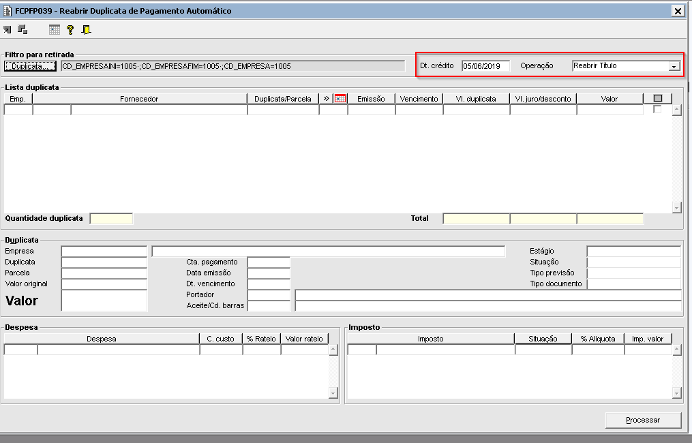
Task: Click the Imposto grid scroll down arrow
Action: 677,393
